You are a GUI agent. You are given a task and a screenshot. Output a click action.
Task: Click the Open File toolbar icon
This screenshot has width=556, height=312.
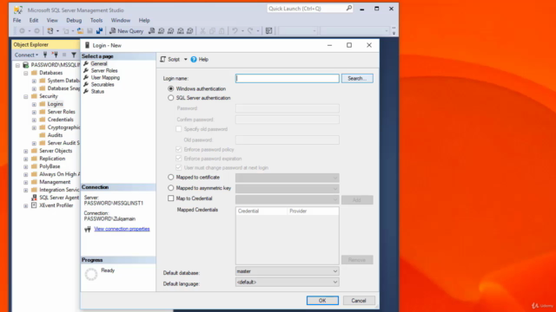tap(81, 31)
